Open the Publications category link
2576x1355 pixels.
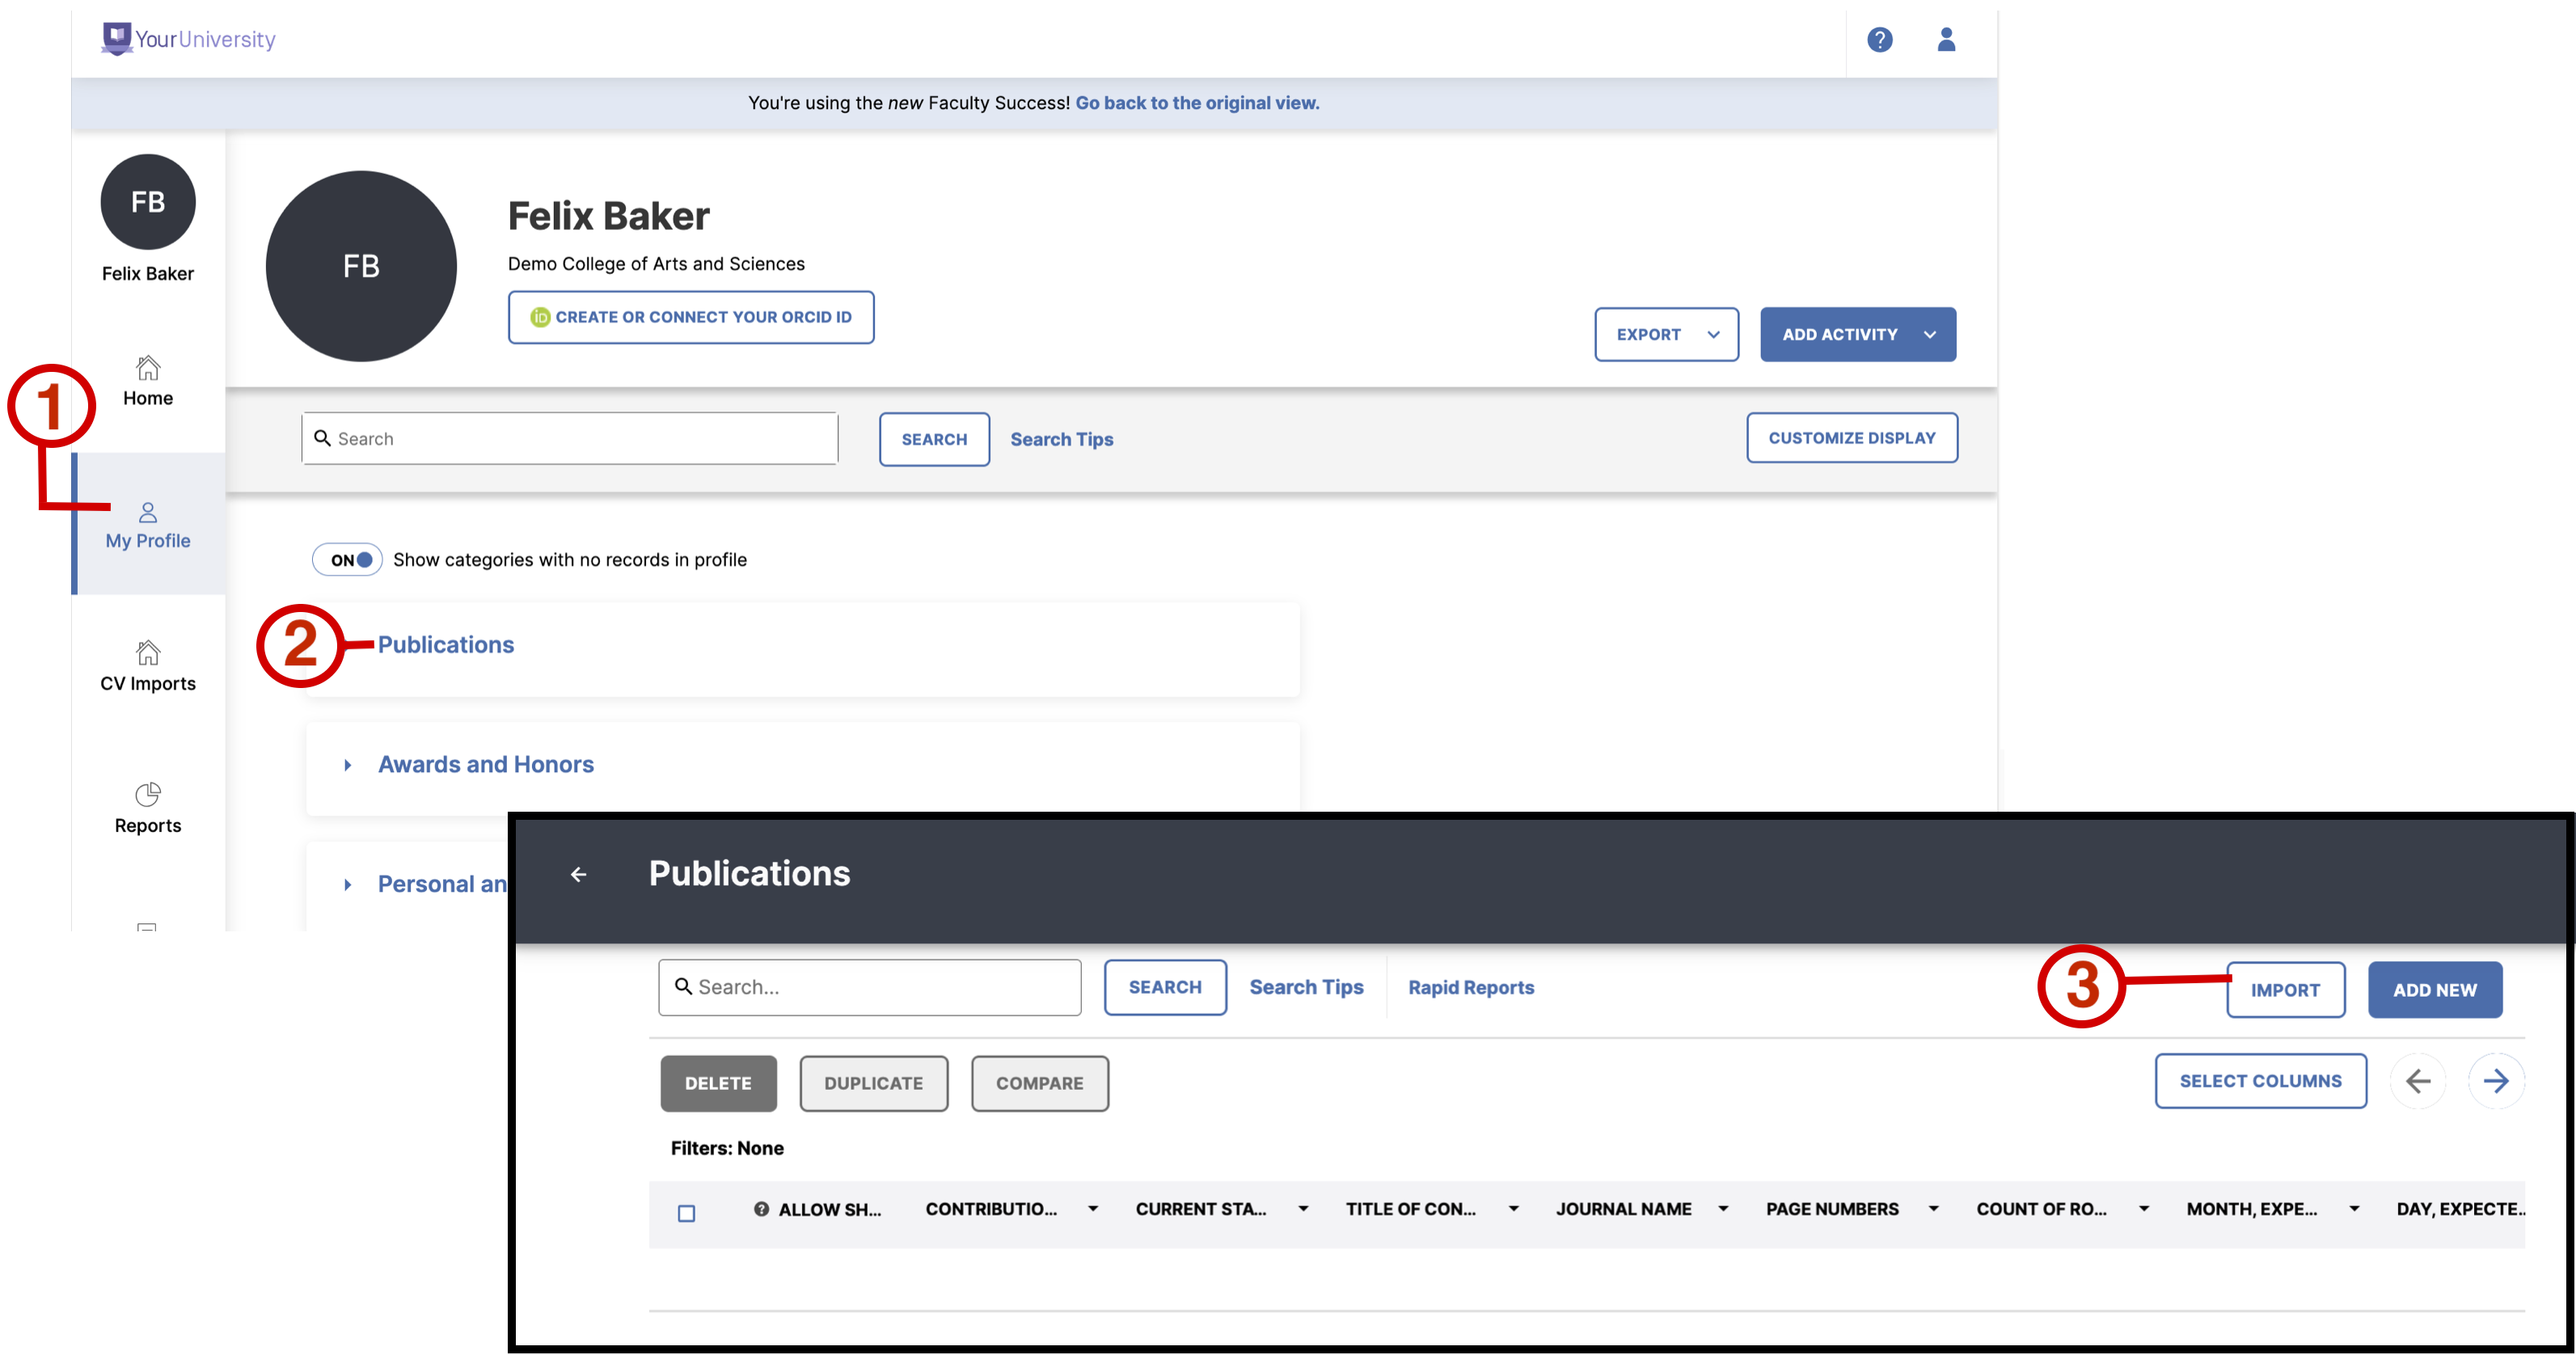point(445,645)
